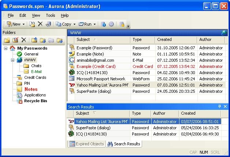Open the Tools menu

(x=51, y=15)
